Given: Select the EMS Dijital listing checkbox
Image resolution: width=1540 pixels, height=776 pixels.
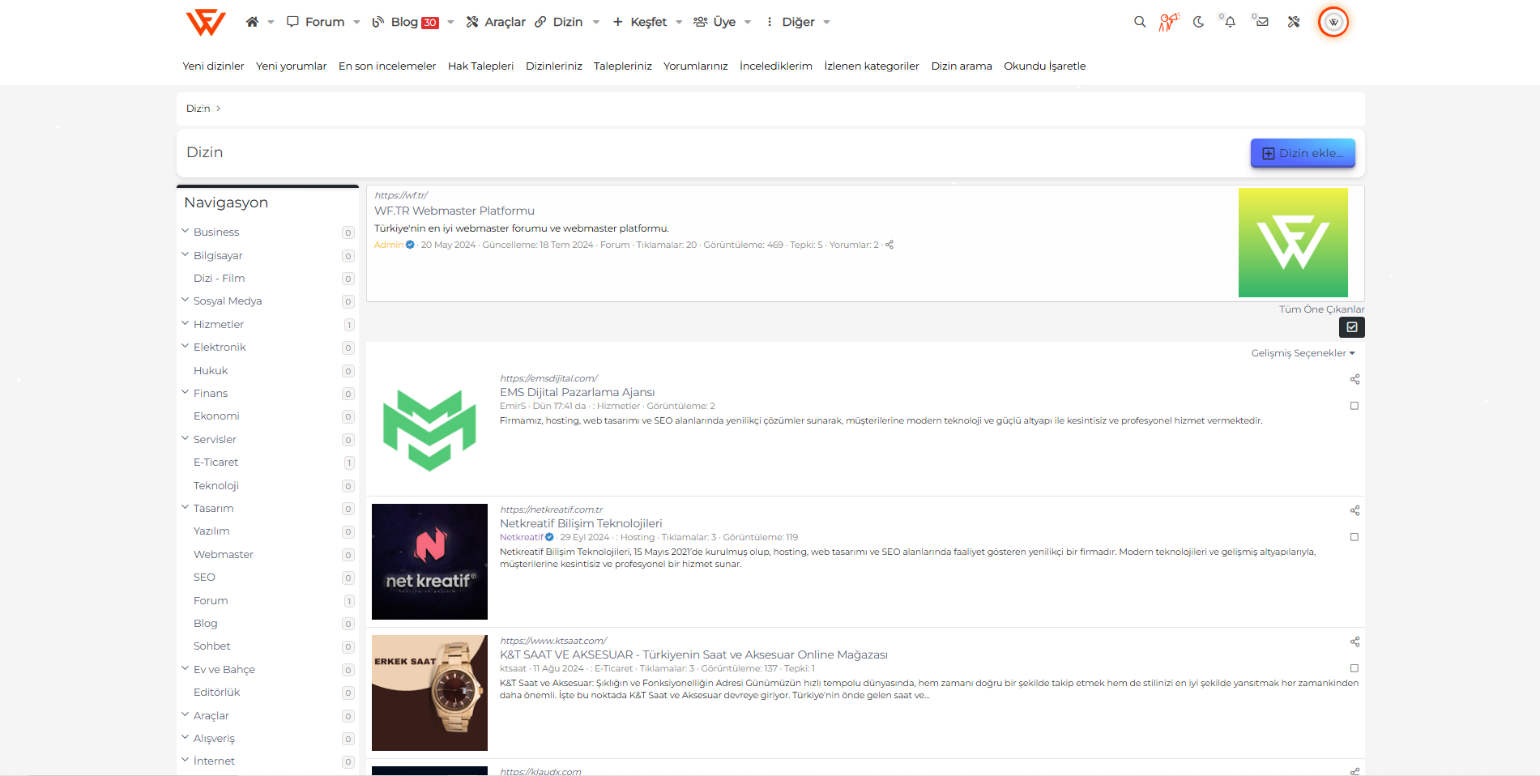Looking at the screenshot, I should coord(1354,406).
